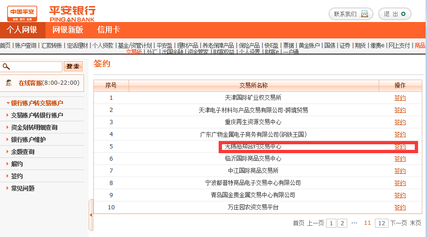This screenshot has width=427, height=237.
Task: Click the 交易所名称 column header
Action: (x=253, y=86)
